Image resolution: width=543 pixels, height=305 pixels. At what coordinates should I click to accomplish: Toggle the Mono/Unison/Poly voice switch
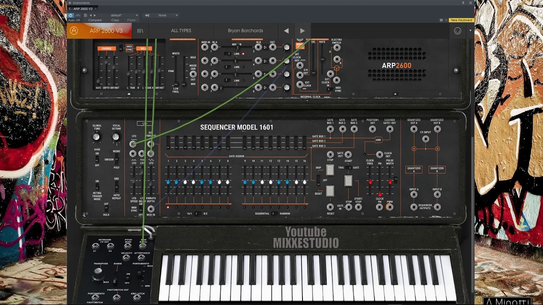(116, 159)
